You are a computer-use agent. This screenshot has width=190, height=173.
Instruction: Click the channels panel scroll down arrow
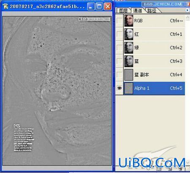click(x=187, y=162)
